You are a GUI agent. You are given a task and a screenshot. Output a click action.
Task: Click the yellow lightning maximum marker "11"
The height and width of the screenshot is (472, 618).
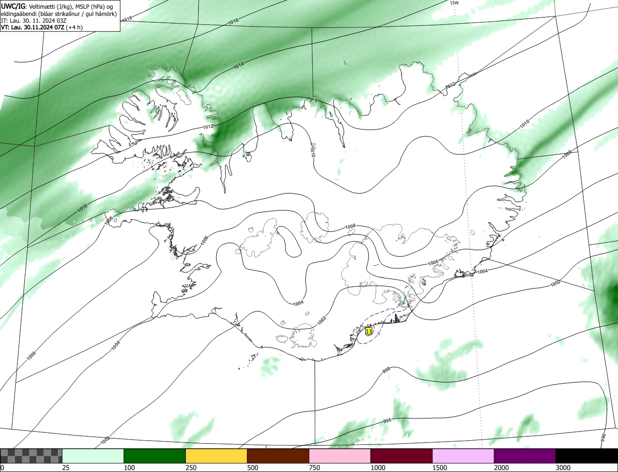click(369, 331)
